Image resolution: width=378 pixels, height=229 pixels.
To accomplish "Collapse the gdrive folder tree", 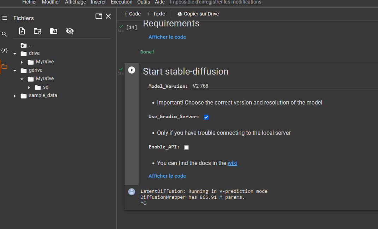I will pos(14,70).
